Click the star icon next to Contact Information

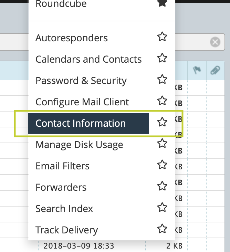pos(162,122)
